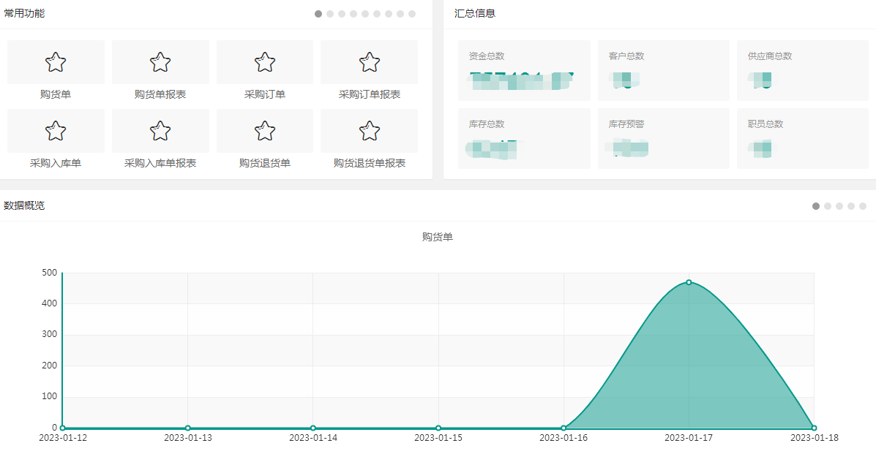This screenshot has height=473, width=876.
Task: Select last carousel dot in 常用功能 panel
Action: coord(412,14)
